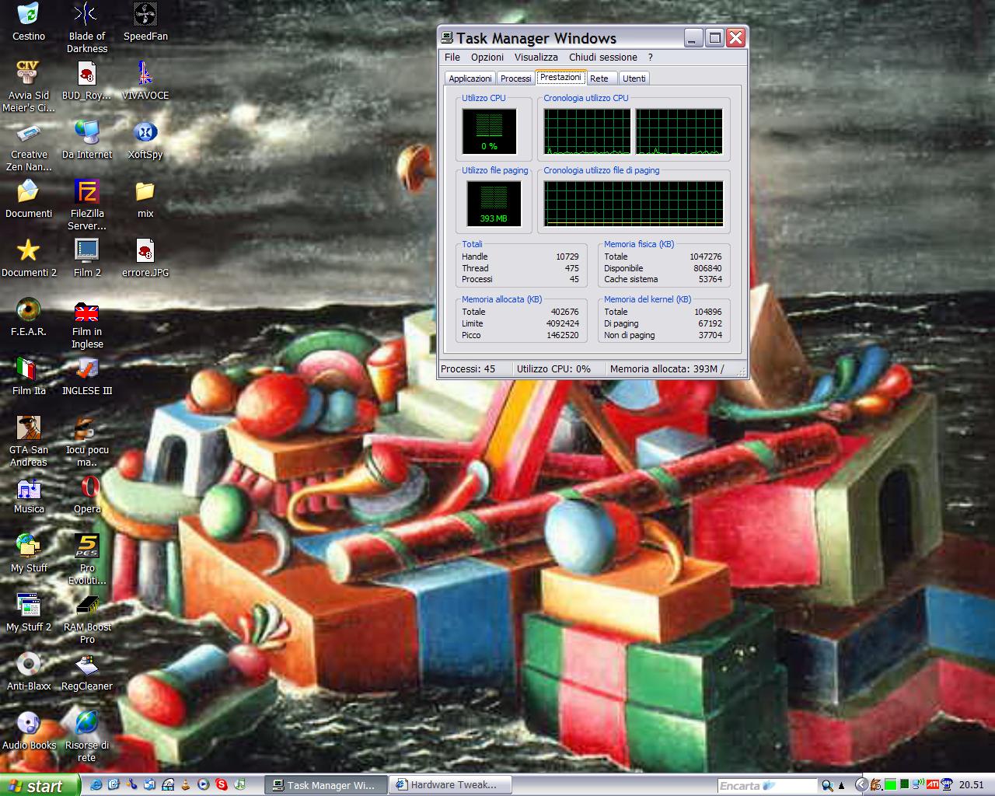Select the RegCleaner desktop icon
This screenshot has width=995, height=796.
click(x=86, y=672)
